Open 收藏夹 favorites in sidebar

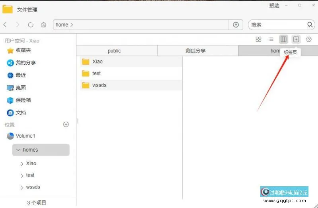19,50
